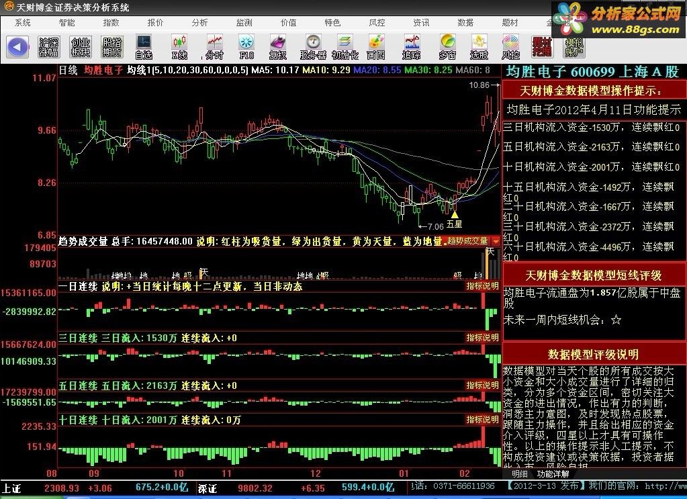Image resolution: width=687 pixels, height=499 pixels.
Task: Open the 服务器 server icon
Action: [313, 47]
